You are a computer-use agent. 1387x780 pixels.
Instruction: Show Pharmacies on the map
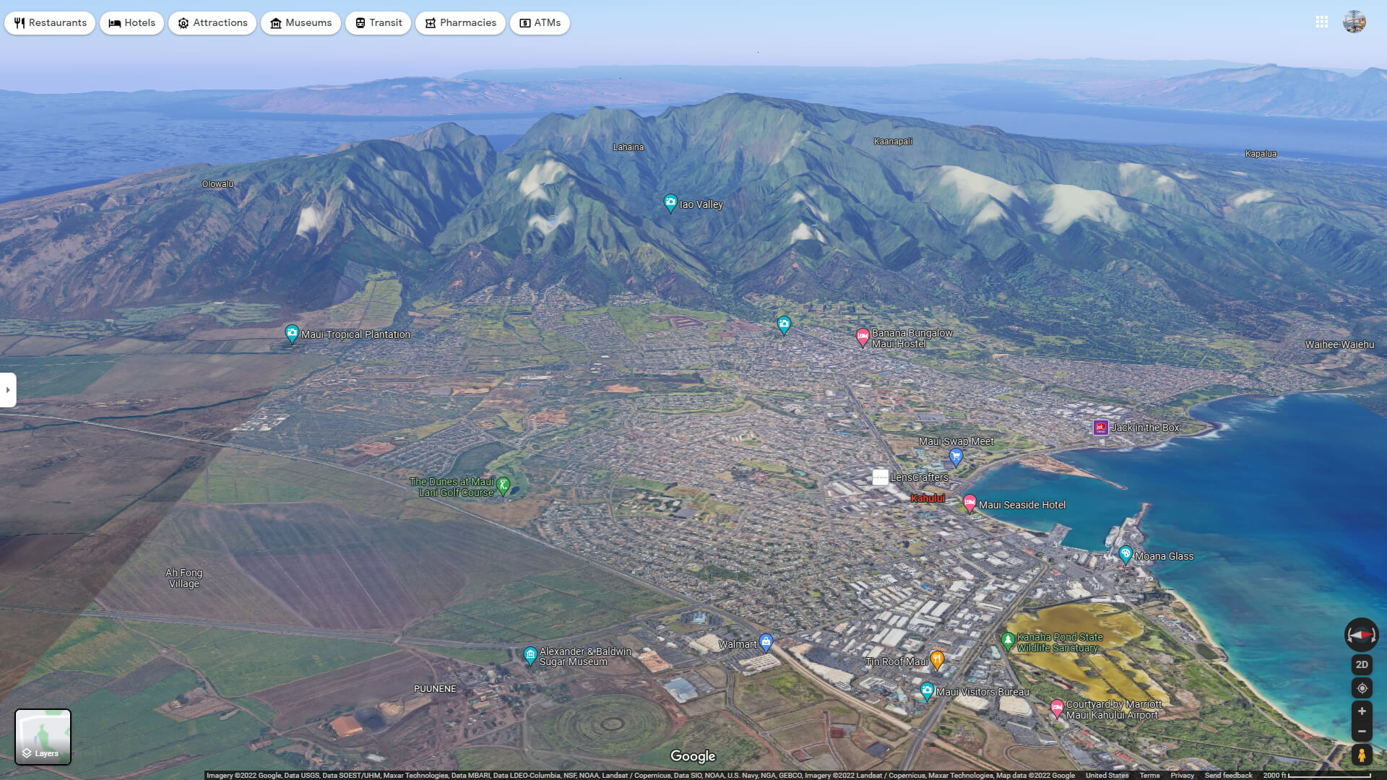pos(460,23)
